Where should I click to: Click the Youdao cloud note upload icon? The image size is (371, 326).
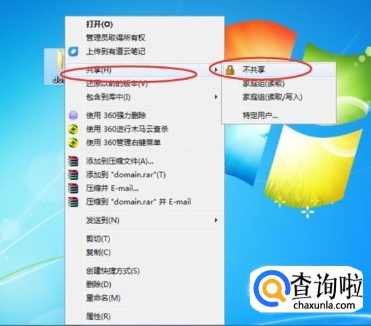point(74,51)
